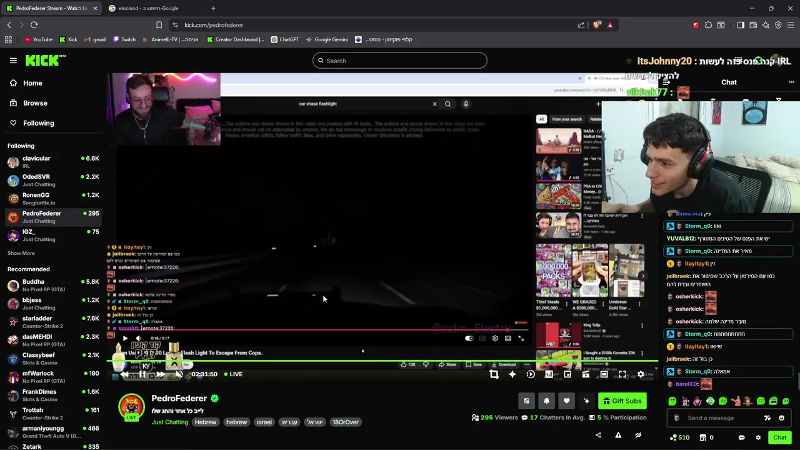Open RonenGG's channel in Following list
Image resolution: width=800 pixels, height=450 pixels.
pyautogui.click(x=53, y=198)
